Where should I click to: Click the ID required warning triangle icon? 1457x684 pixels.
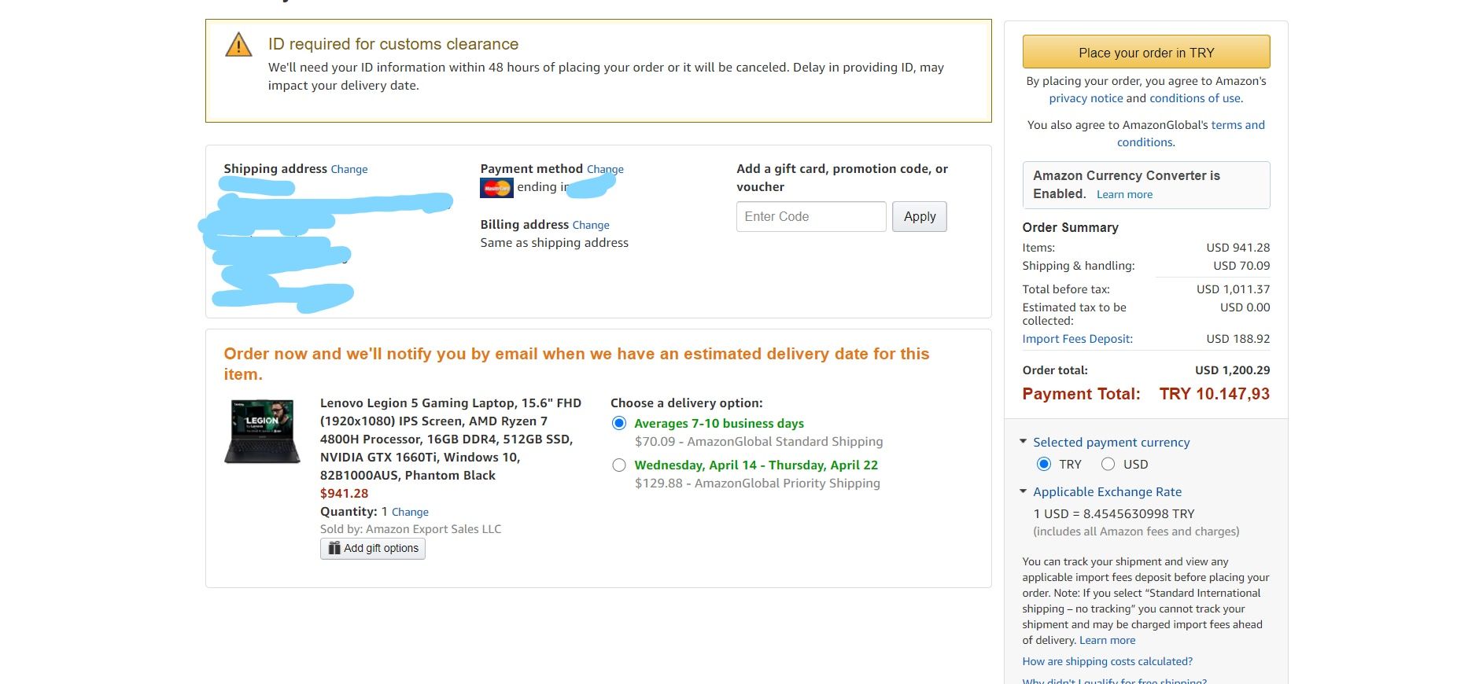(238, 46)
